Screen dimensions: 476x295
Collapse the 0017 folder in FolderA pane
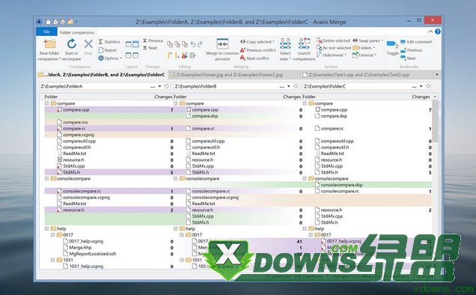point(52,235)
